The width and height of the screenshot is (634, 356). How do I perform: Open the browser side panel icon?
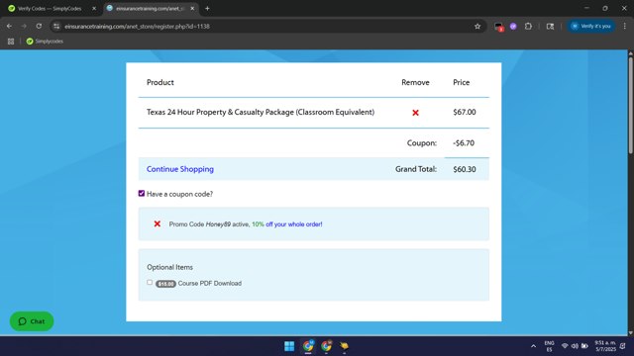pos(551,27)
